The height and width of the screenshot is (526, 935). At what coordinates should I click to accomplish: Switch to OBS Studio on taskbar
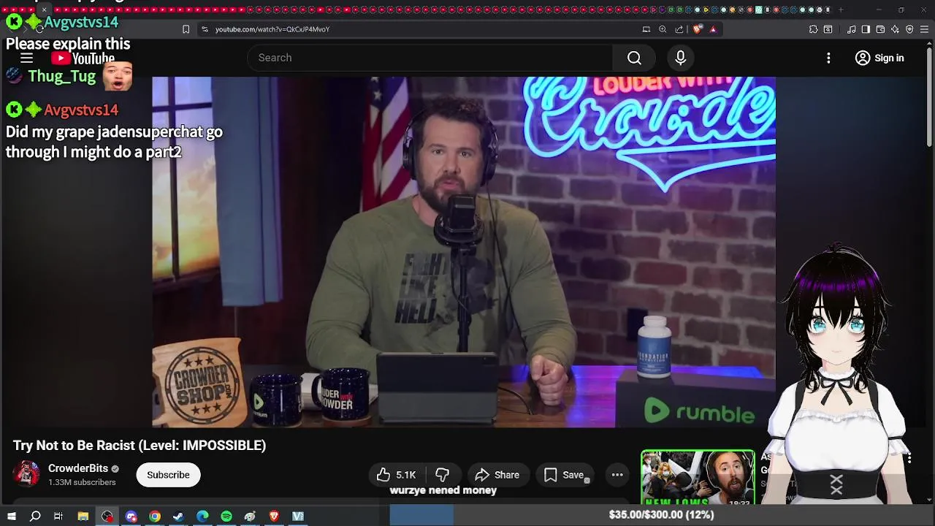click(x=107, y=517)
